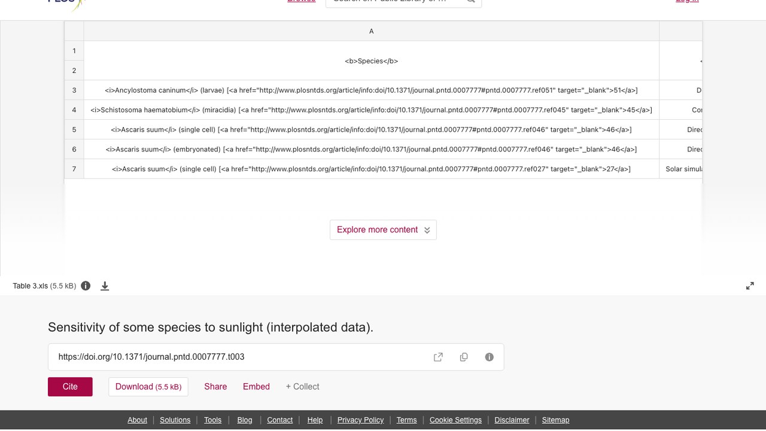
Task: Open the DOI link in a new tab
Action: click(x=438, y=357)
